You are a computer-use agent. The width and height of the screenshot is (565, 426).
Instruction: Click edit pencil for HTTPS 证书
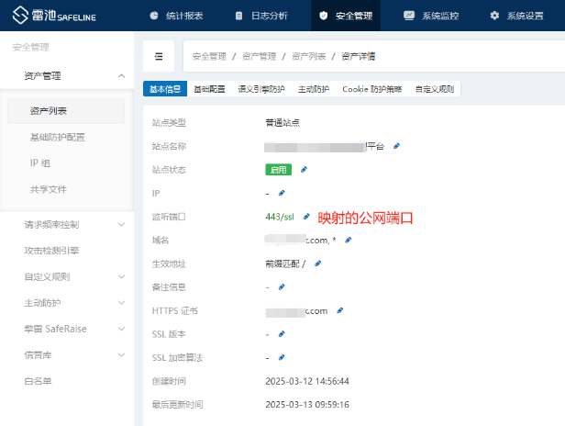[x=339, y=310]
